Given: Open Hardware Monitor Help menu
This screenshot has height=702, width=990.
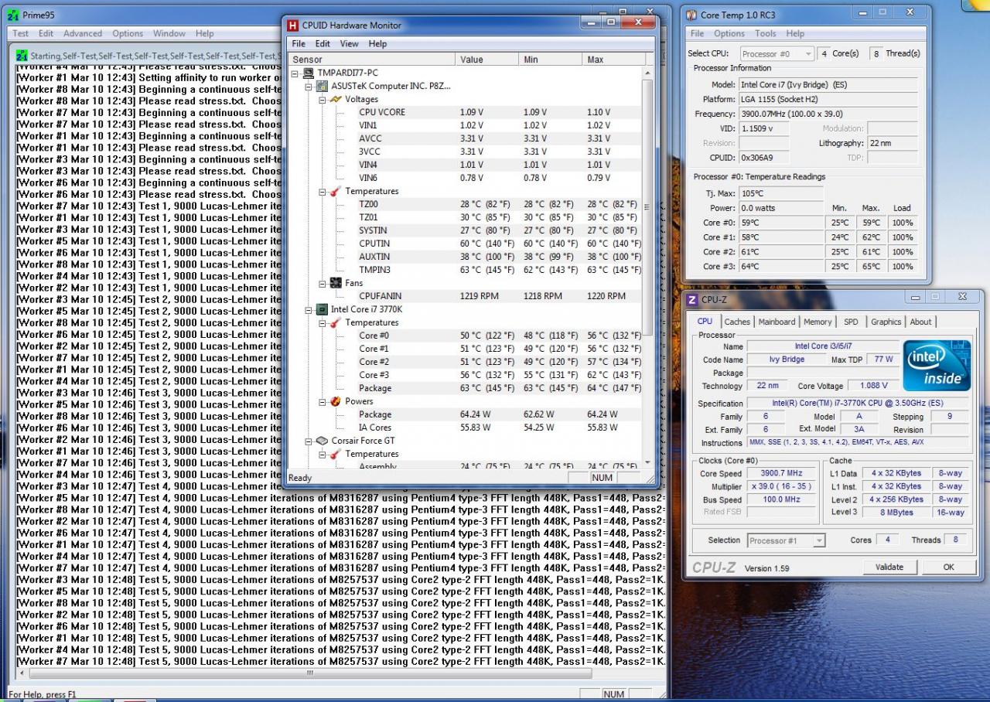Looking at the screenshot, I should (x=377, y=44).
